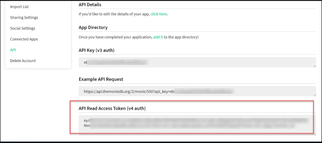
Task: Click the Example API Request URL field
Action: coord(197,91)
